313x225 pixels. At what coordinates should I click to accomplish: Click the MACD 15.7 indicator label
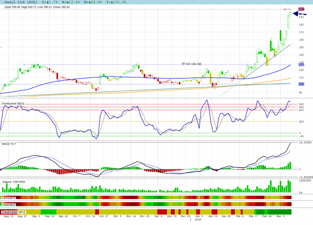9,144
